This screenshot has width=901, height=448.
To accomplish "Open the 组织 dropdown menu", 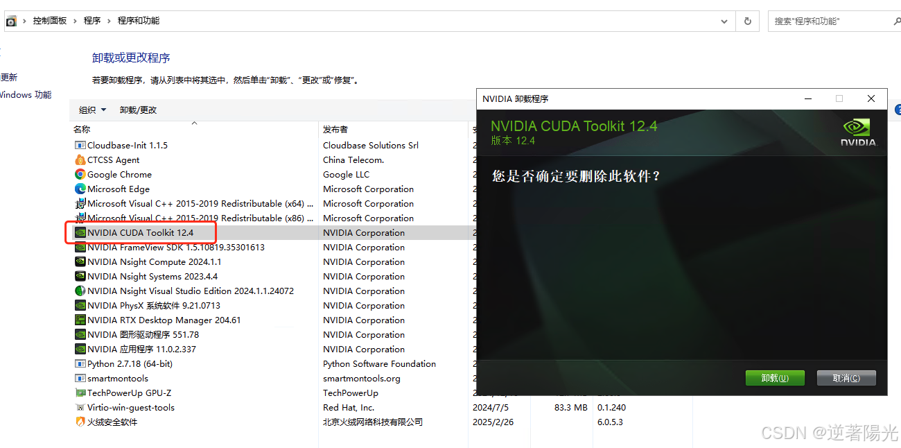I will pos(92,110).
